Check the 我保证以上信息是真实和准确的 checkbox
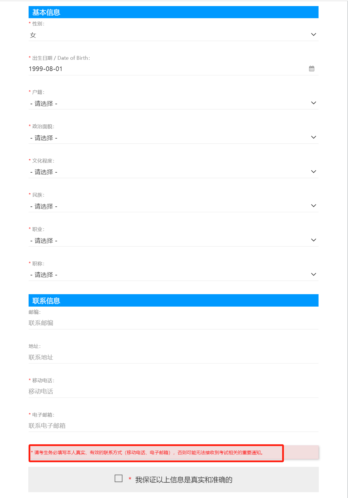Screen dimensions: 348x498 [118, 478]
